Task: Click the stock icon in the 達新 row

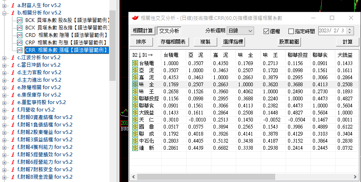Action: (135, 148)
